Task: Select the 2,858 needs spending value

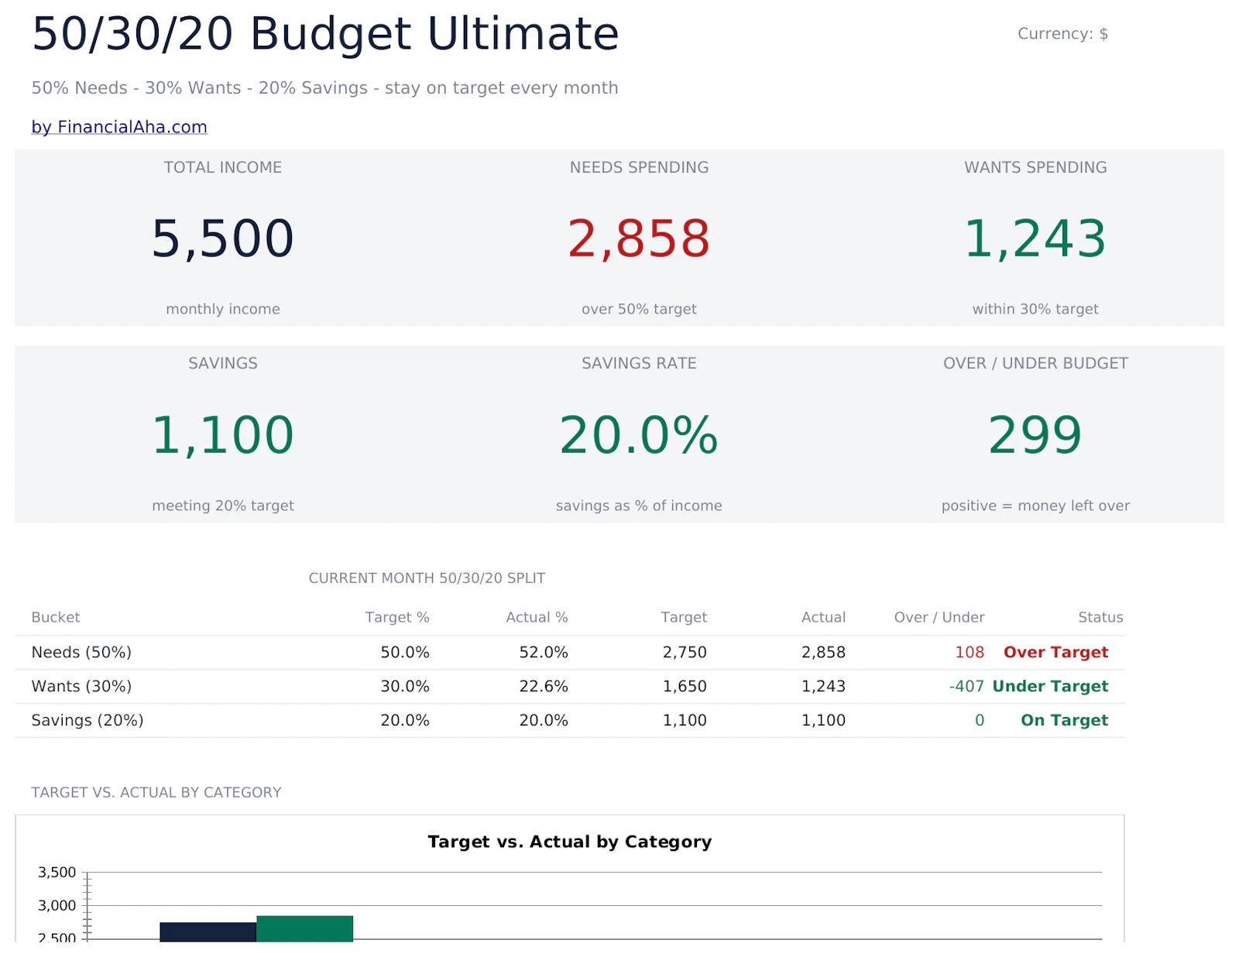Action: pyautogui.click(x=639, y=238)
